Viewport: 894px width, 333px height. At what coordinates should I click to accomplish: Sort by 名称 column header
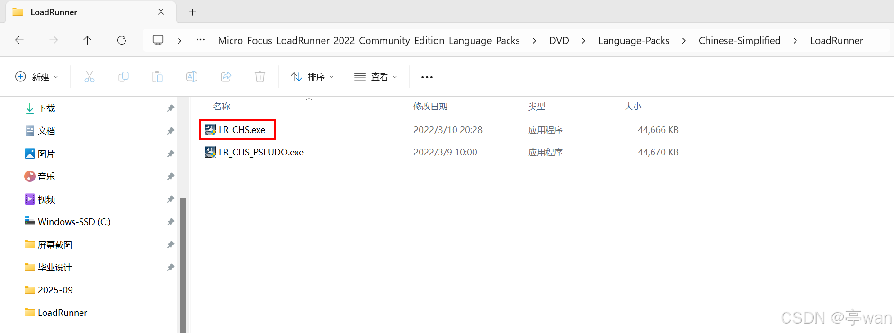pyautogui.click(x=222, y=107)
